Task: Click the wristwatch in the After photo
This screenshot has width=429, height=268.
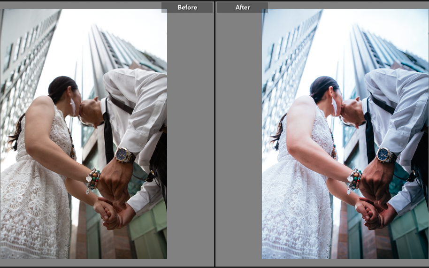Action: (385, 155)
